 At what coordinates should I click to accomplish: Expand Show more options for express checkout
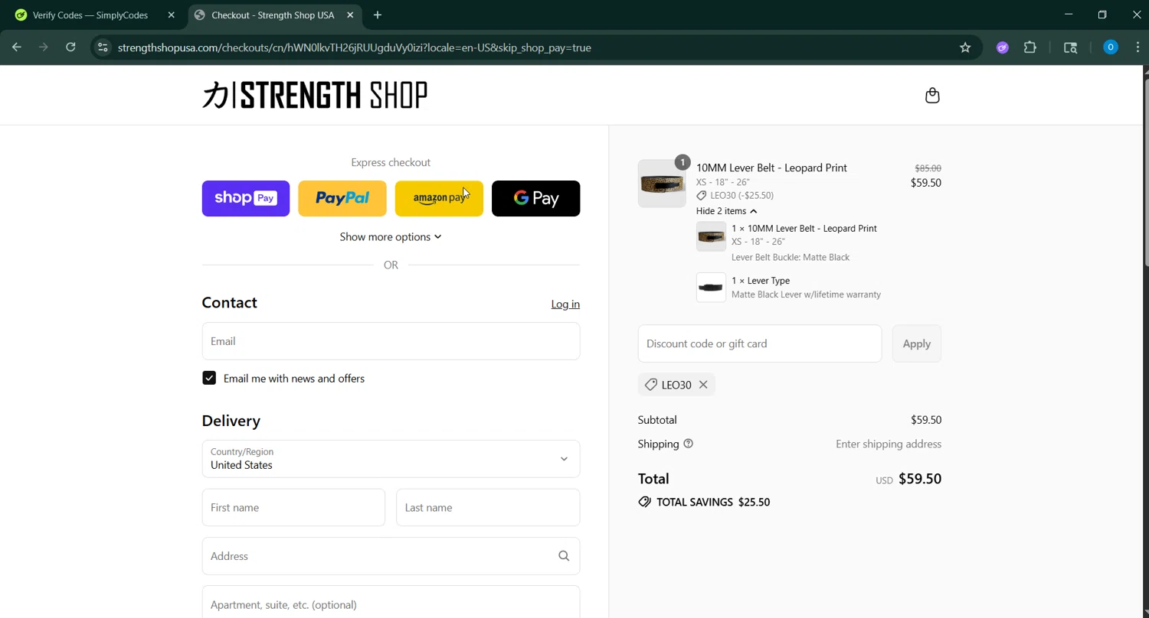coord(391,236)
